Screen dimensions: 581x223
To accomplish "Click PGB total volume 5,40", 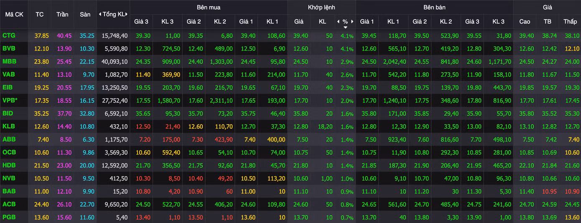I will [x=122, y=217].
